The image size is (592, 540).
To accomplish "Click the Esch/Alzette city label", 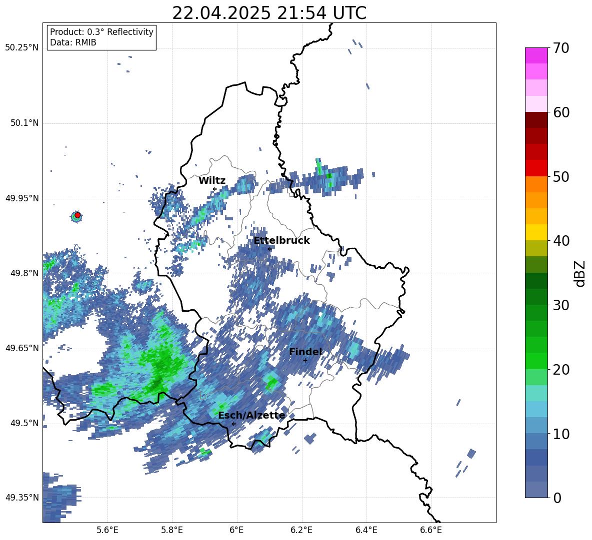I will 252,416.
